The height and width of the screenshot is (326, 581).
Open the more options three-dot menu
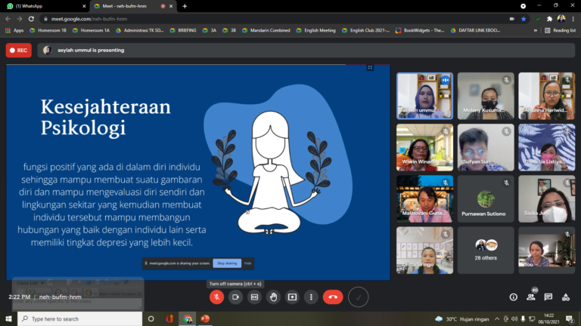click(311, 297)
